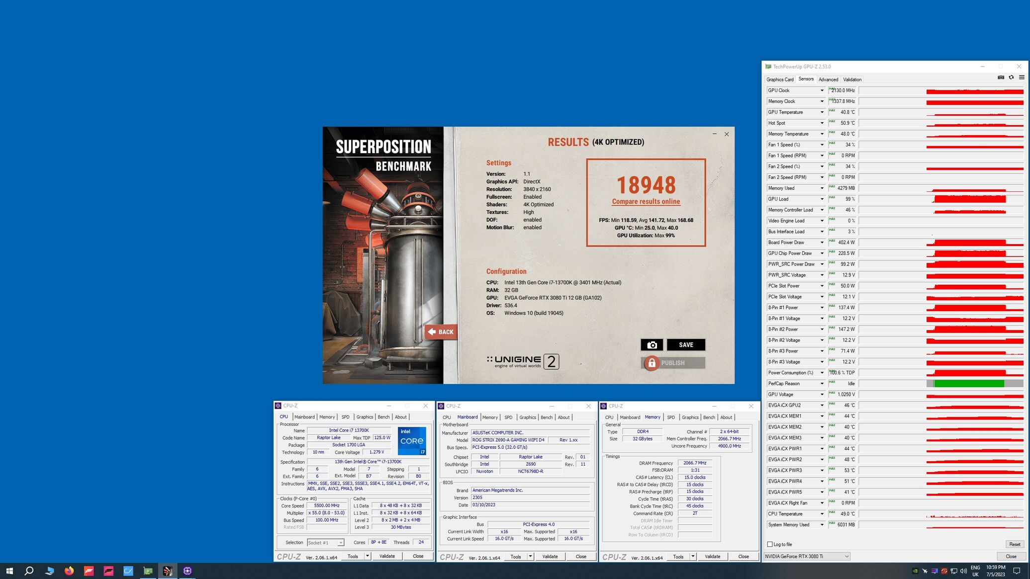Open the Bench tab in first CPU-Z
Screen dimensions: 1030x579
pyautogui.click(x=383, y=417)
